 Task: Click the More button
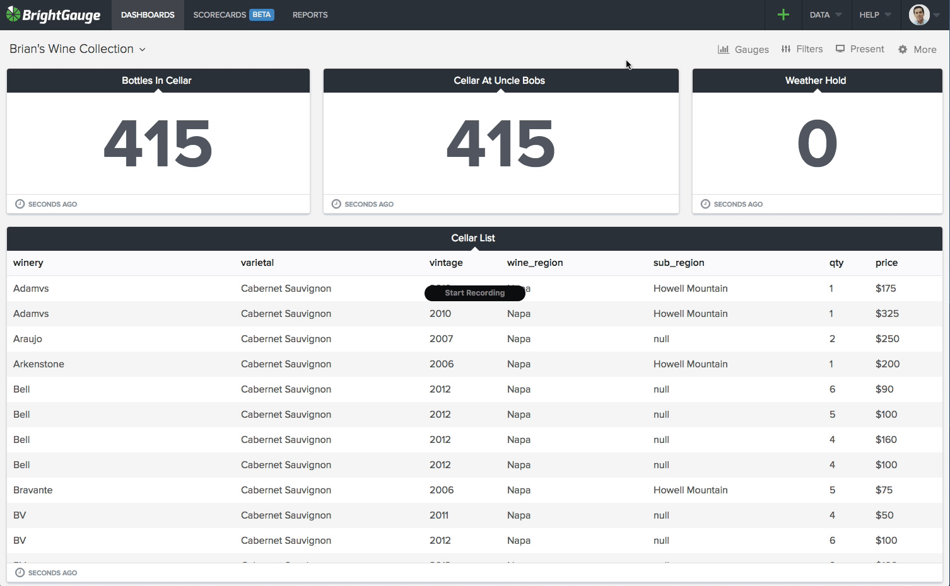pyautogui.click(x=917, y=49)
